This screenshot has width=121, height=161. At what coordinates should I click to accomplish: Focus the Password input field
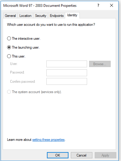tap(67, 73)
